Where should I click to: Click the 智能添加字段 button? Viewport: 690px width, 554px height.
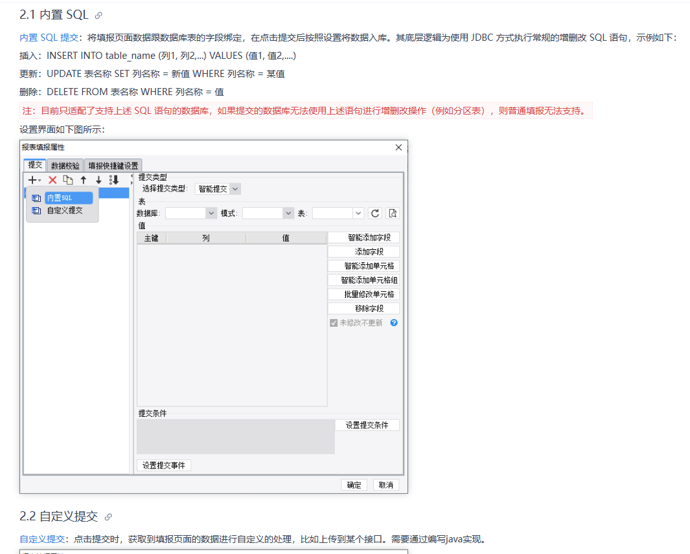[363, 238]
